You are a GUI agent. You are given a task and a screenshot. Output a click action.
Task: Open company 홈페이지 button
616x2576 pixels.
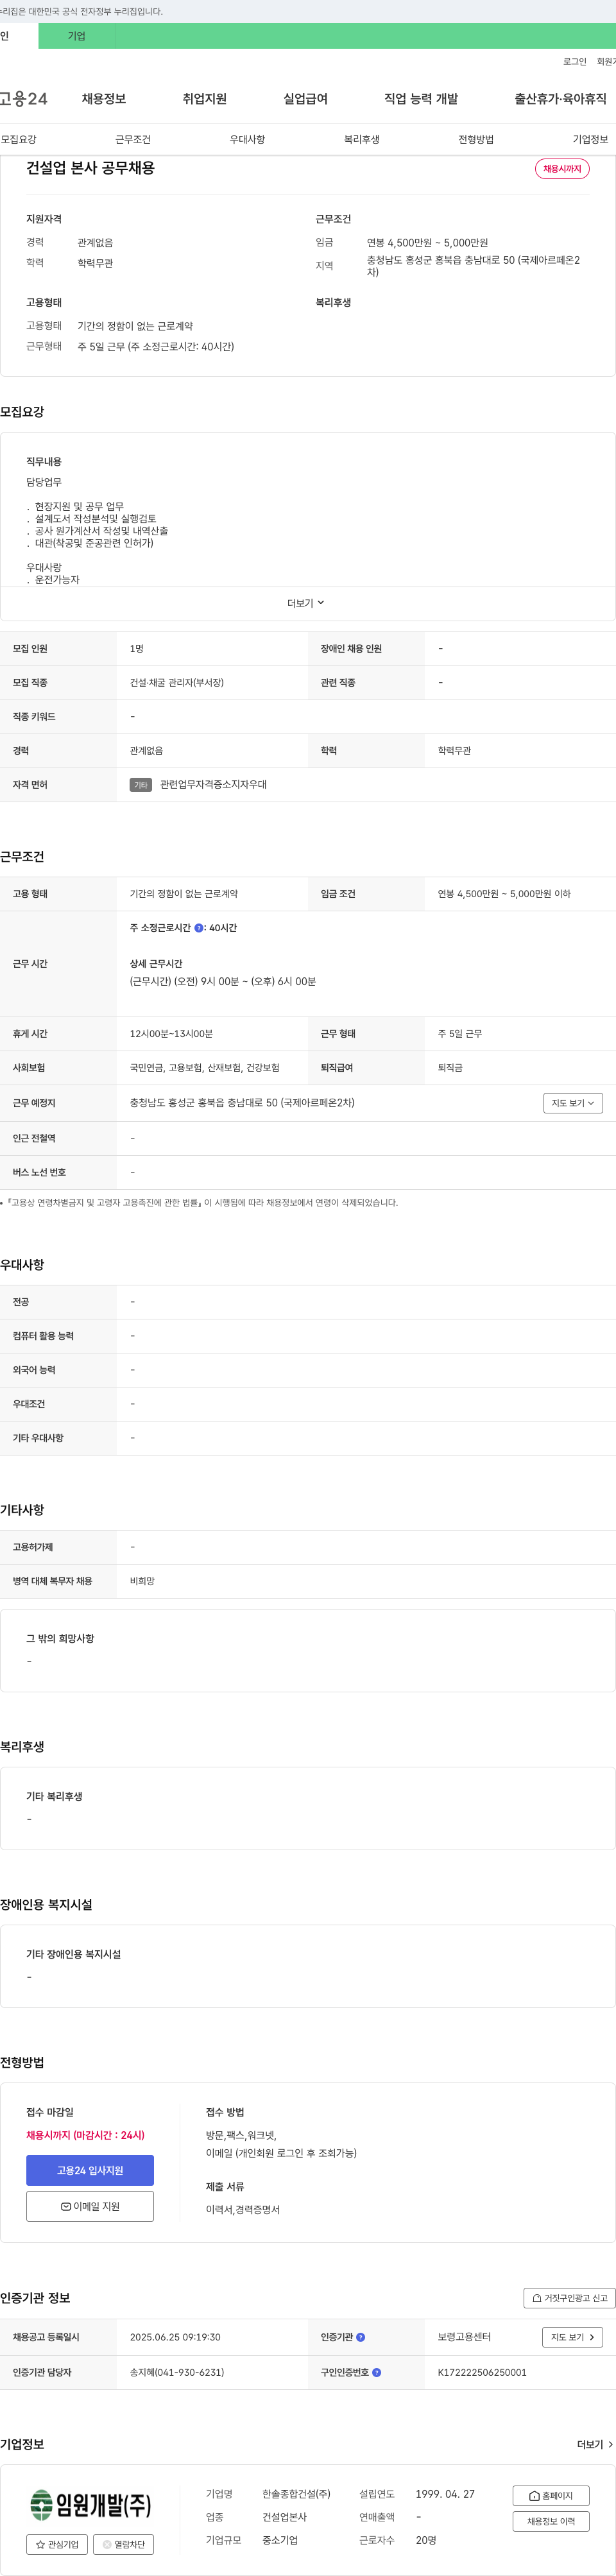pyautogui.click(x=551, y=2496)
